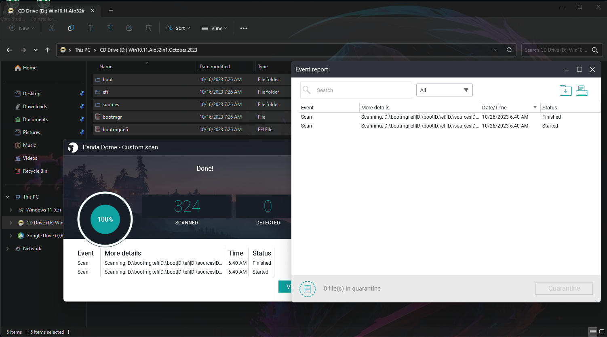Click the Search field in Event report
Screen dimensions: 607x337
(356, 90)
